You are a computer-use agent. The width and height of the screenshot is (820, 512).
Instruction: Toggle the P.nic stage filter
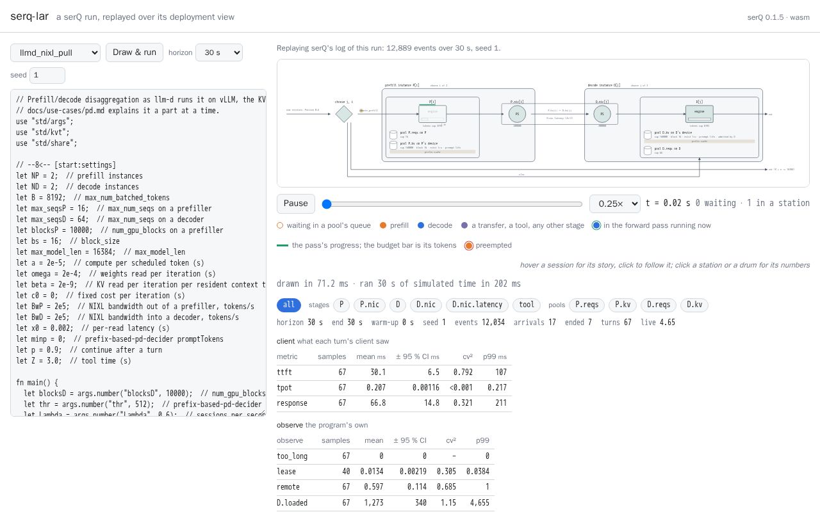pos(370,305)
